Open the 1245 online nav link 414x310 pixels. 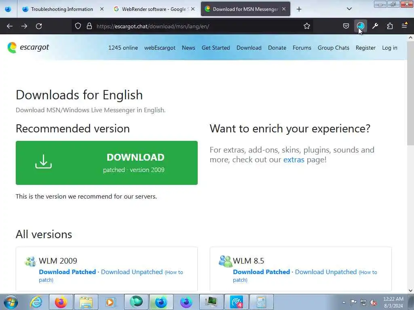[x=123, y=48]
